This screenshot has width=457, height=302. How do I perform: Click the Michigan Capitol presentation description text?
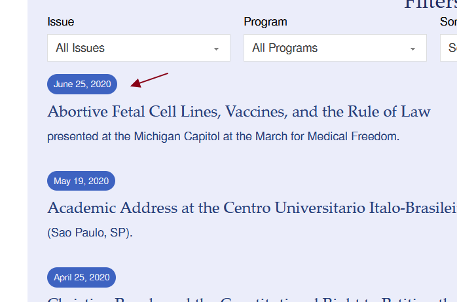pos(223,136)
